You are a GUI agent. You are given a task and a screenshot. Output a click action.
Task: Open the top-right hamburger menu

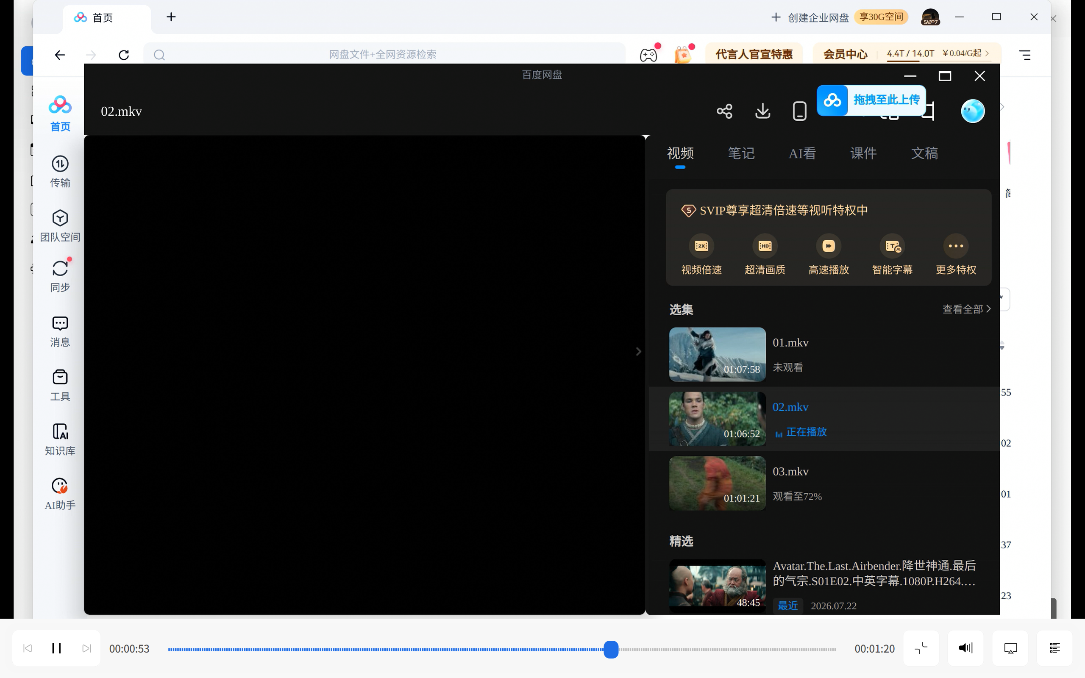point(1025,55)
